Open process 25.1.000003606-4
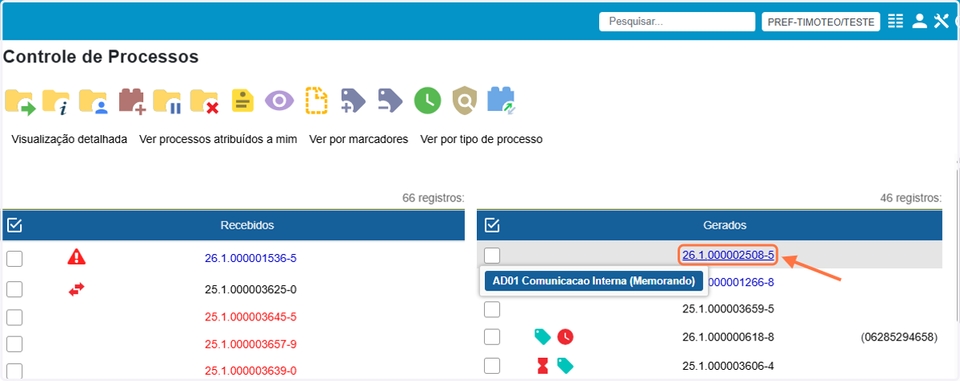960x381 pixels. [x=728, y=366]
